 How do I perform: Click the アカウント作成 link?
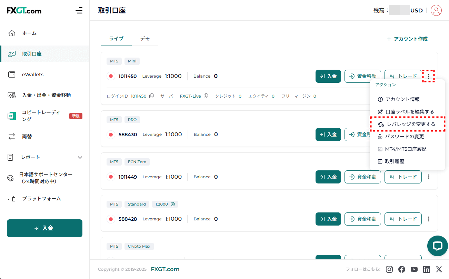pyautogui.click(x=407, y=39)
